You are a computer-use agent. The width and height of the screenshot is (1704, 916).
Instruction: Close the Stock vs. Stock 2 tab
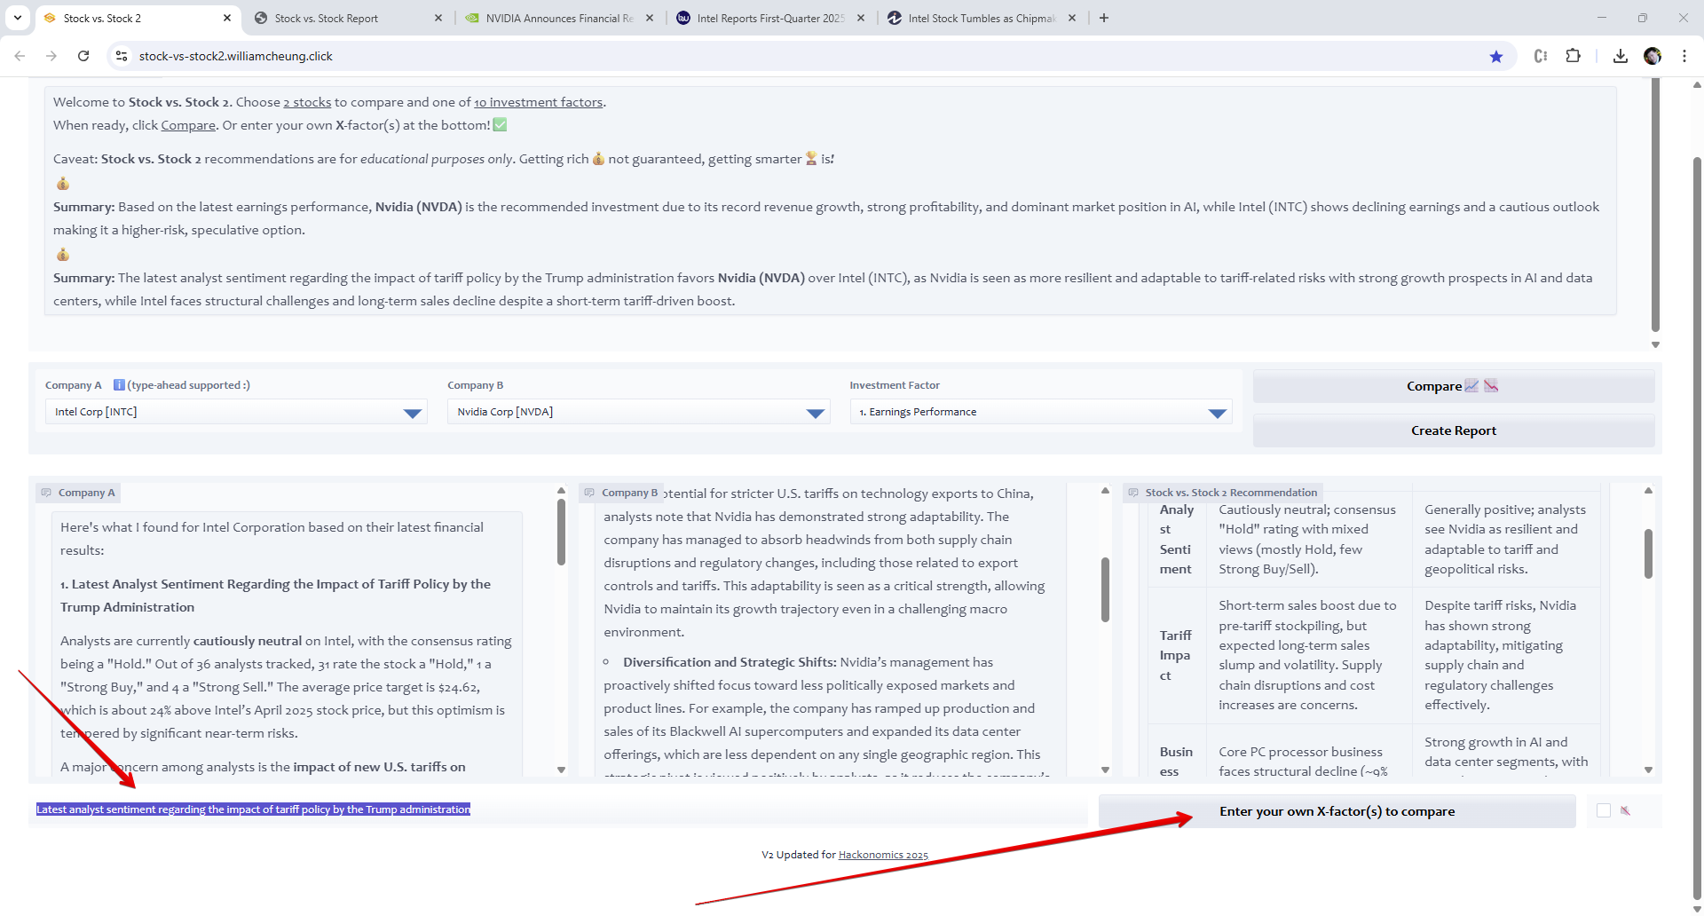pyautogui.click(x=227, y=18)
